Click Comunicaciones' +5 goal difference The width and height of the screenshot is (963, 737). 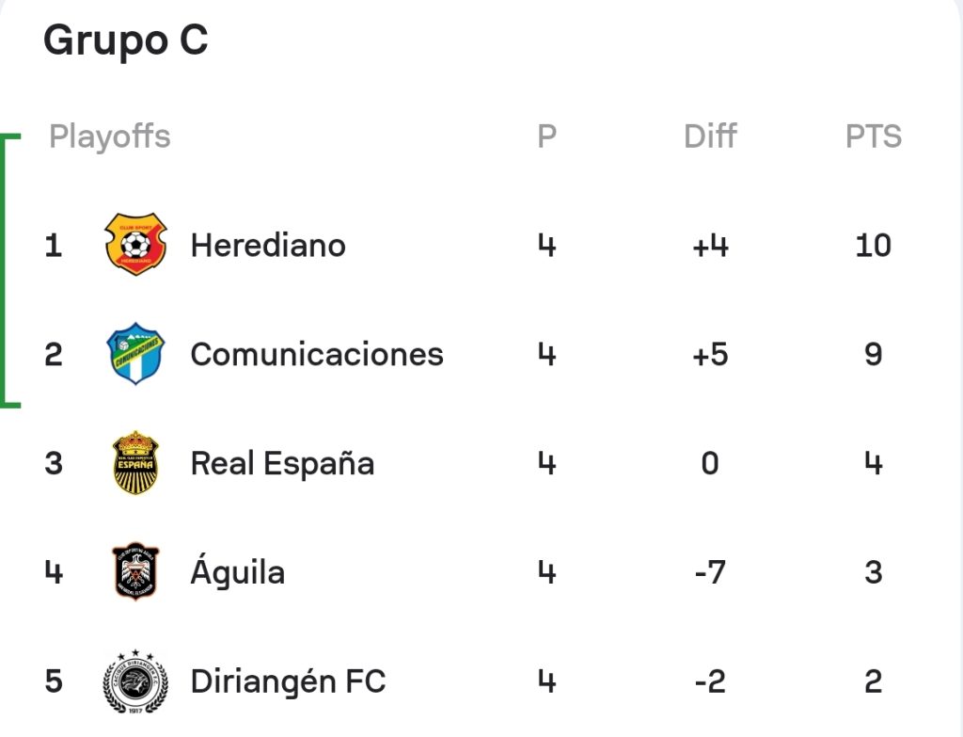pyautogui.click(x=711, y=355)
